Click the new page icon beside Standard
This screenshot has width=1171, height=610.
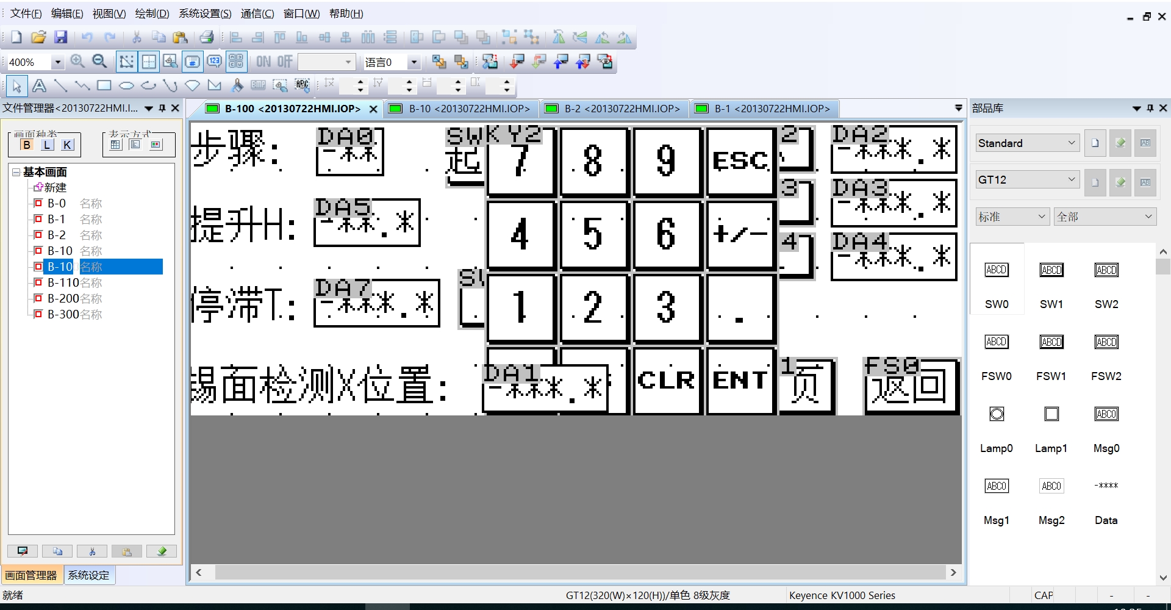coord(1095,143)
